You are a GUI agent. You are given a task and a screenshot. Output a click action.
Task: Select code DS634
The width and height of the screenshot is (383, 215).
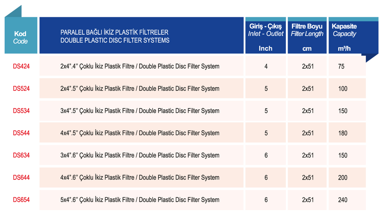[x=21, y=155]
